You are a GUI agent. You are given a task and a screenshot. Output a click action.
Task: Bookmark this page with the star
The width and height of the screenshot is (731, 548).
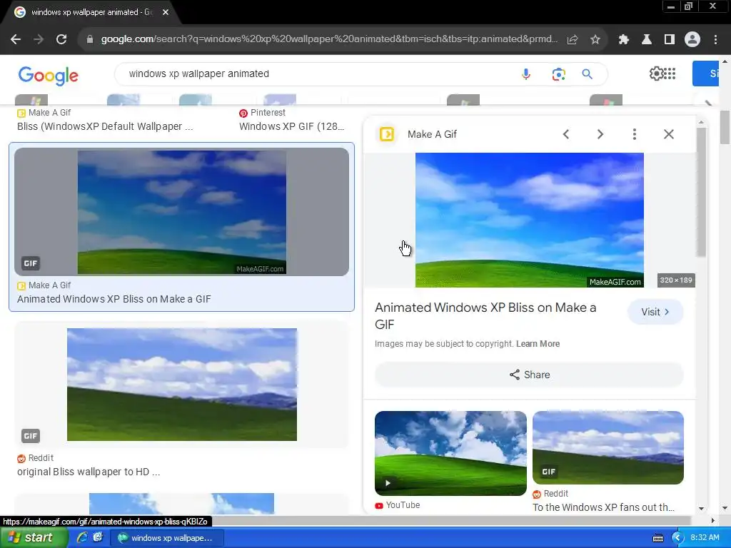coord(595,40)
